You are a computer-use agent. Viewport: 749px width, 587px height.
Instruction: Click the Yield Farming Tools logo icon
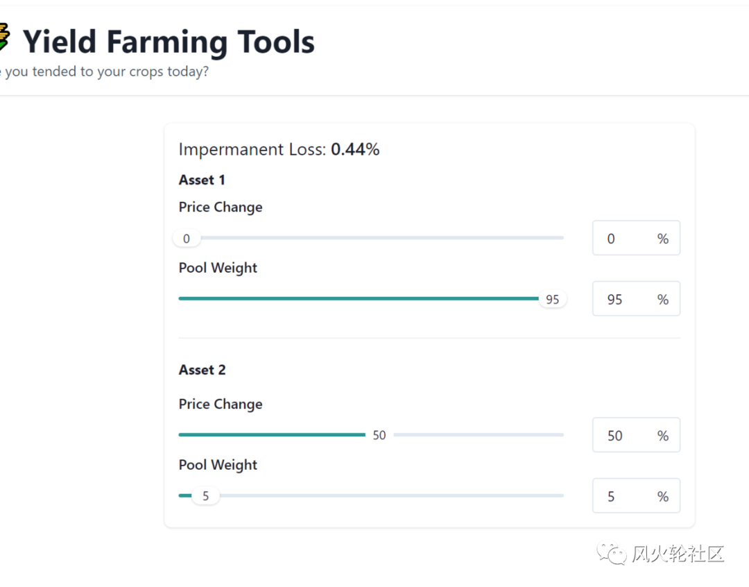pos(4,38)
